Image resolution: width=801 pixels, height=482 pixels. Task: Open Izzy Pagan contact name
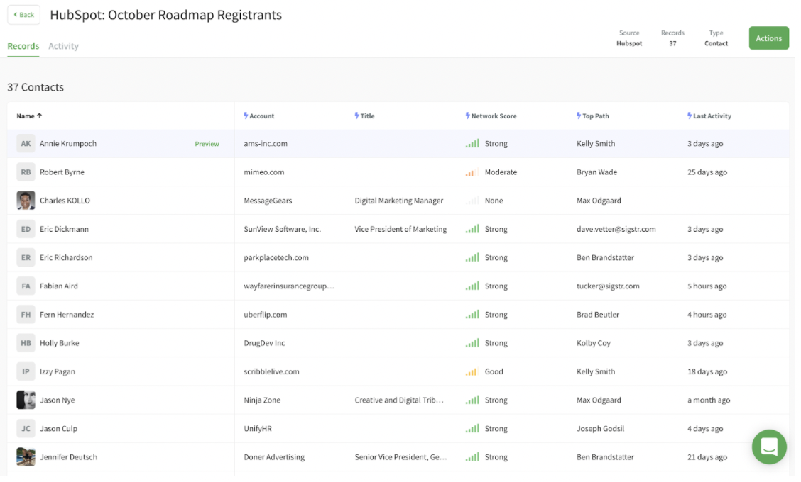point(58,372)
